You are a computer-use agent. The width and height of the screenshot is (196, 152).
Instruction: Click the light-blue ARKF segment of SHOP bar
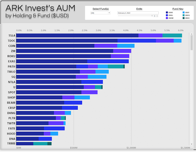[82, 97]
